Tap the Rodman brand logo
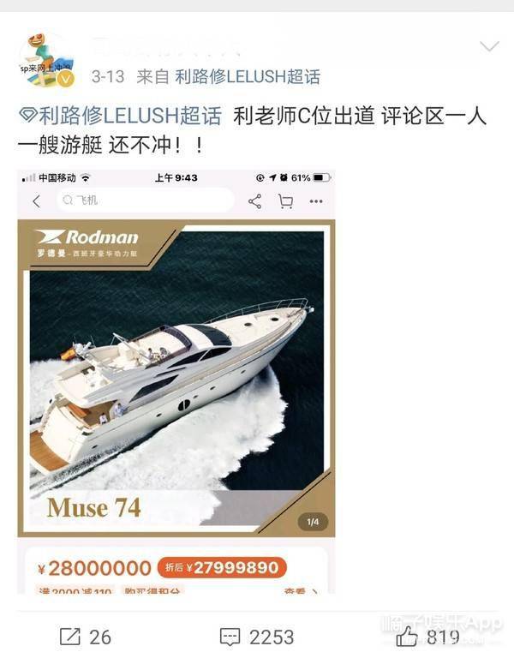The image size is (514, 658). pyautogui.click(x=87, y=242)
